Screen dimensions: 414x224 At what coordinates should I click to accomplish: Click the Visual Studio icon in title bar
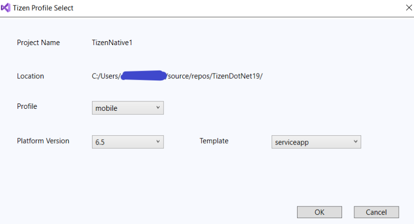point(6,8)
